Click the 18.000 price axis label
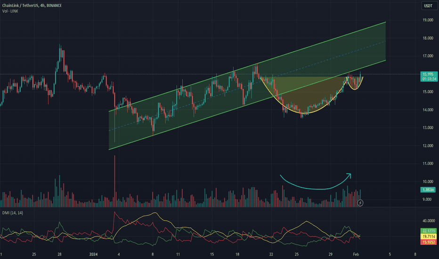The image size is (439, 259). (x=428, y=38)
